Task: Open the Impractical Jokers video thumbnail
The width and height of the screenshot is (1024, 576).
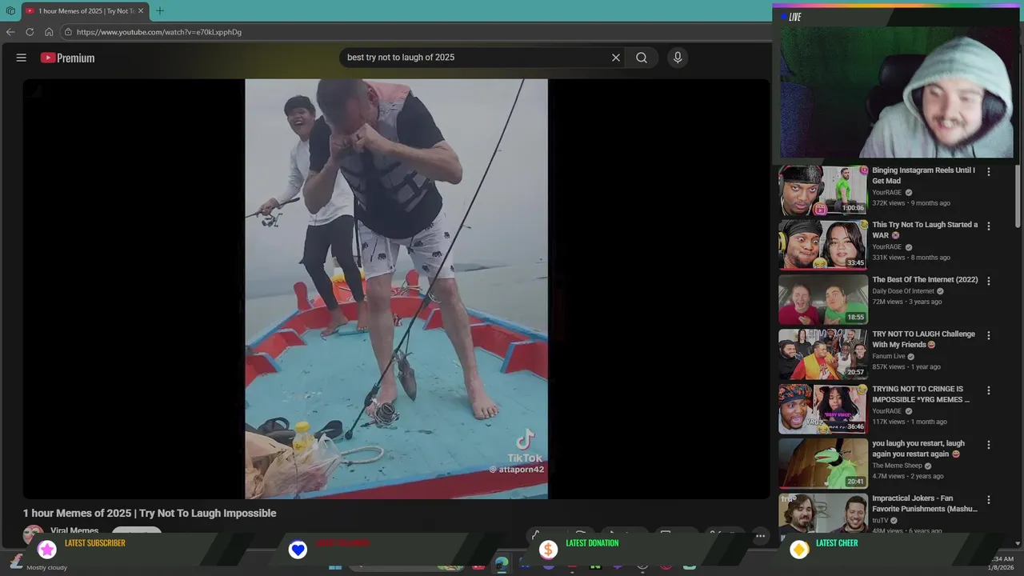Action: click(x=823, y=513)
